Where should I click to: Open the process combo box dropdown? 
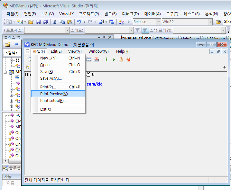tap(67, 30)
